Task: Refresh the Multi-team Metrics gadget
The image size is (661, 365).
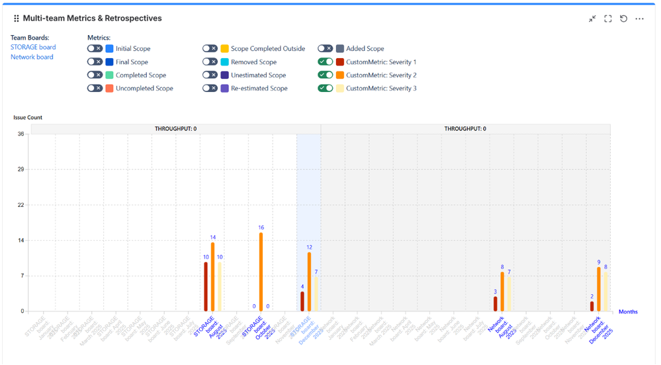Action: [x=623, y=19]
